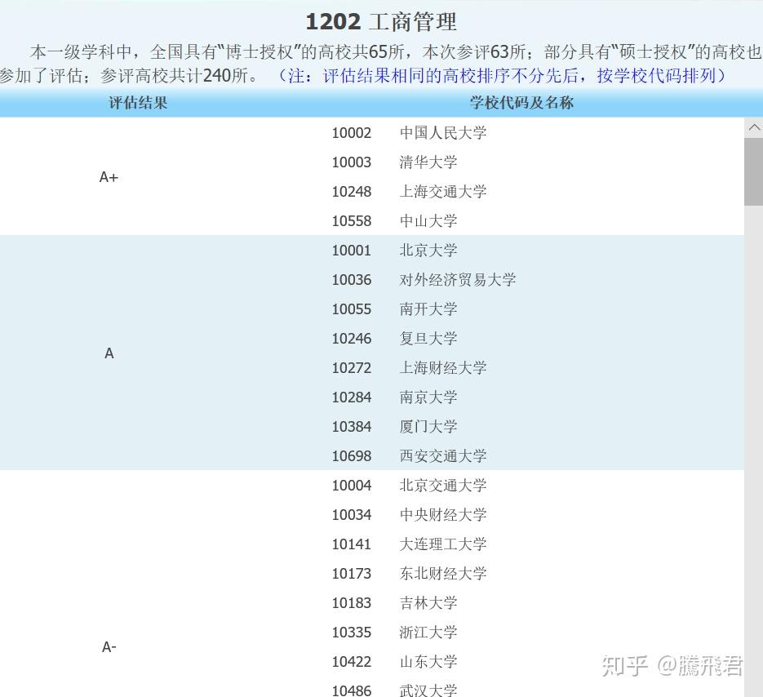
Task: Click school code 10004
Action: point(352,486)
